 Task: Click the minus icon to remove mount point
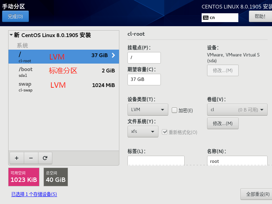pos(31,158)
